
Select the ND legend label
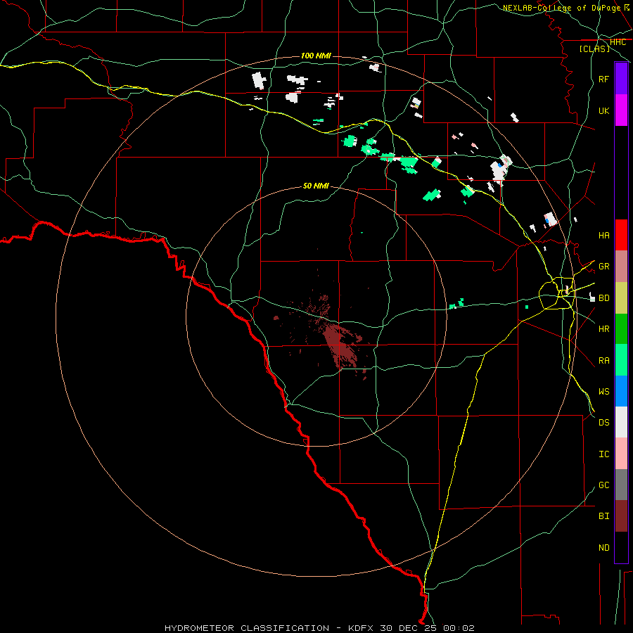click(603, 547)
